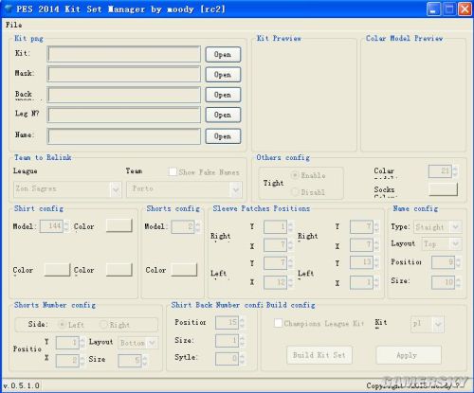Click the Others config Color spinner field

[x=443, y=171]
